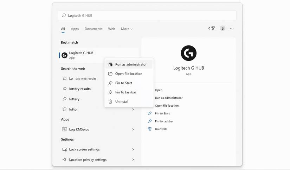Expand the Lock screen settings chevron
Image resolution: width=290 pixels, height=170 pixels.
point(133,149)
